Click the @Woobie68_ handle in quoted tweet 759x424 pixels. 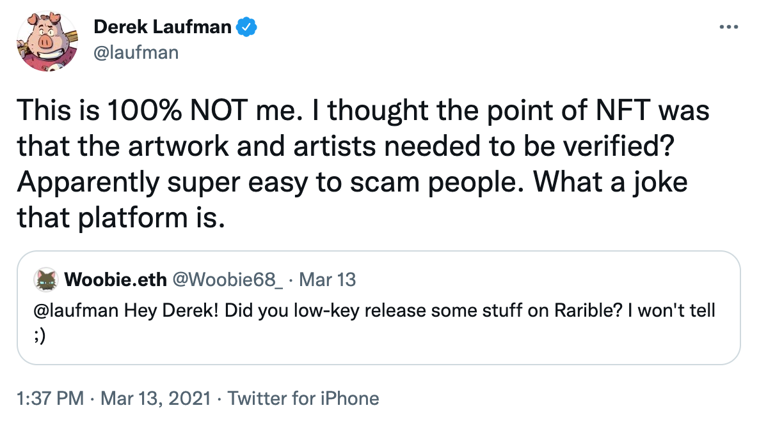pyautogui.click(x=228, y=280)
